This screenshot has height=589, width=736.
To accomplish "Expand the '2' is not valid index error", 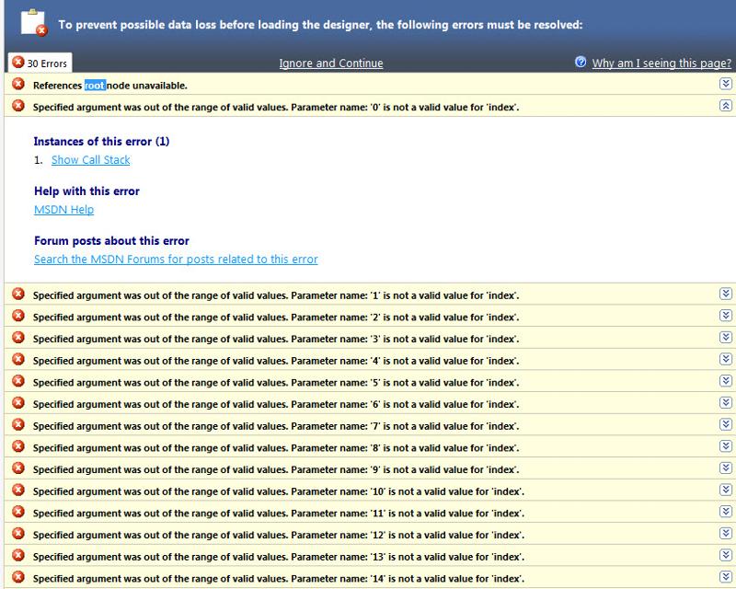I will click(x=726, y=315).
